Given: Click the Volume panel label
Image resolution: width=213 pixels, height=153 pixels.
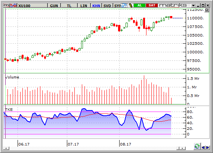Looking at the screenshot, I should (x=12, y=77).
